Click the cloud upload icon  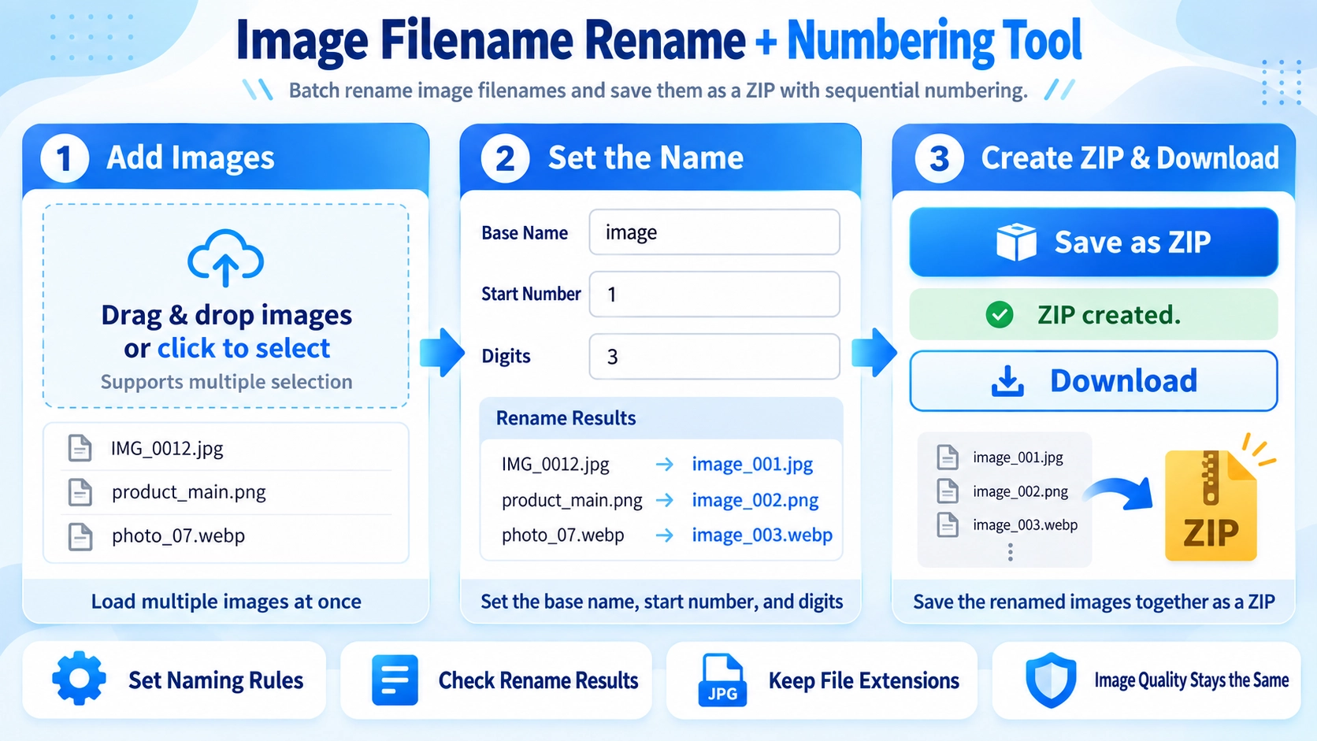pos(225,257)
